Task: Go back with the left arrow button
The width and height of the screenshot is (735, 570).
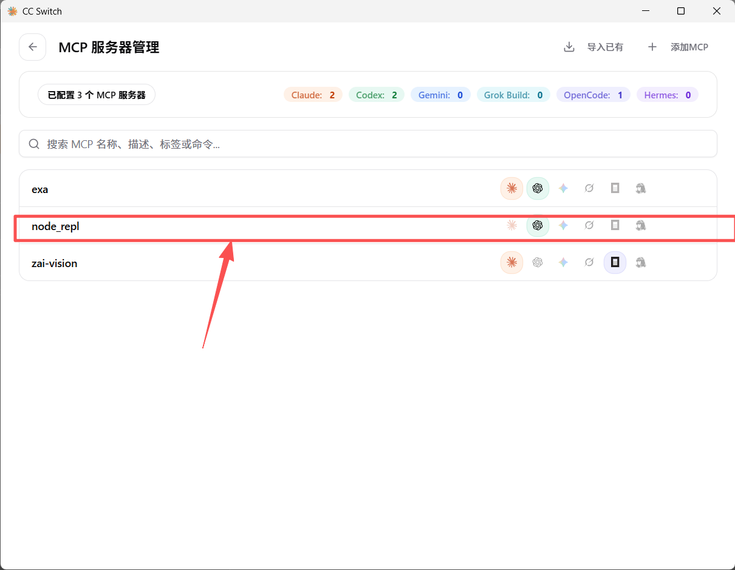Action: tap(33, 47)
